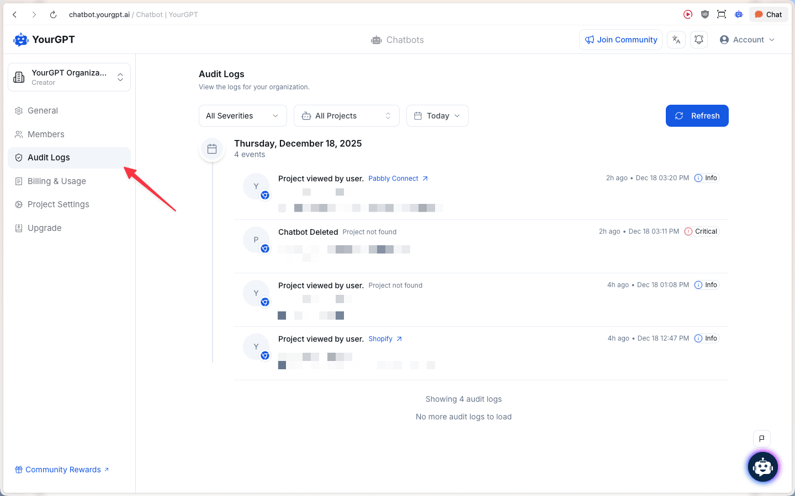Viewport: 795px width, 496px height.
Task: Select Chatbots in the top navigation
Action: click(397, 39)
